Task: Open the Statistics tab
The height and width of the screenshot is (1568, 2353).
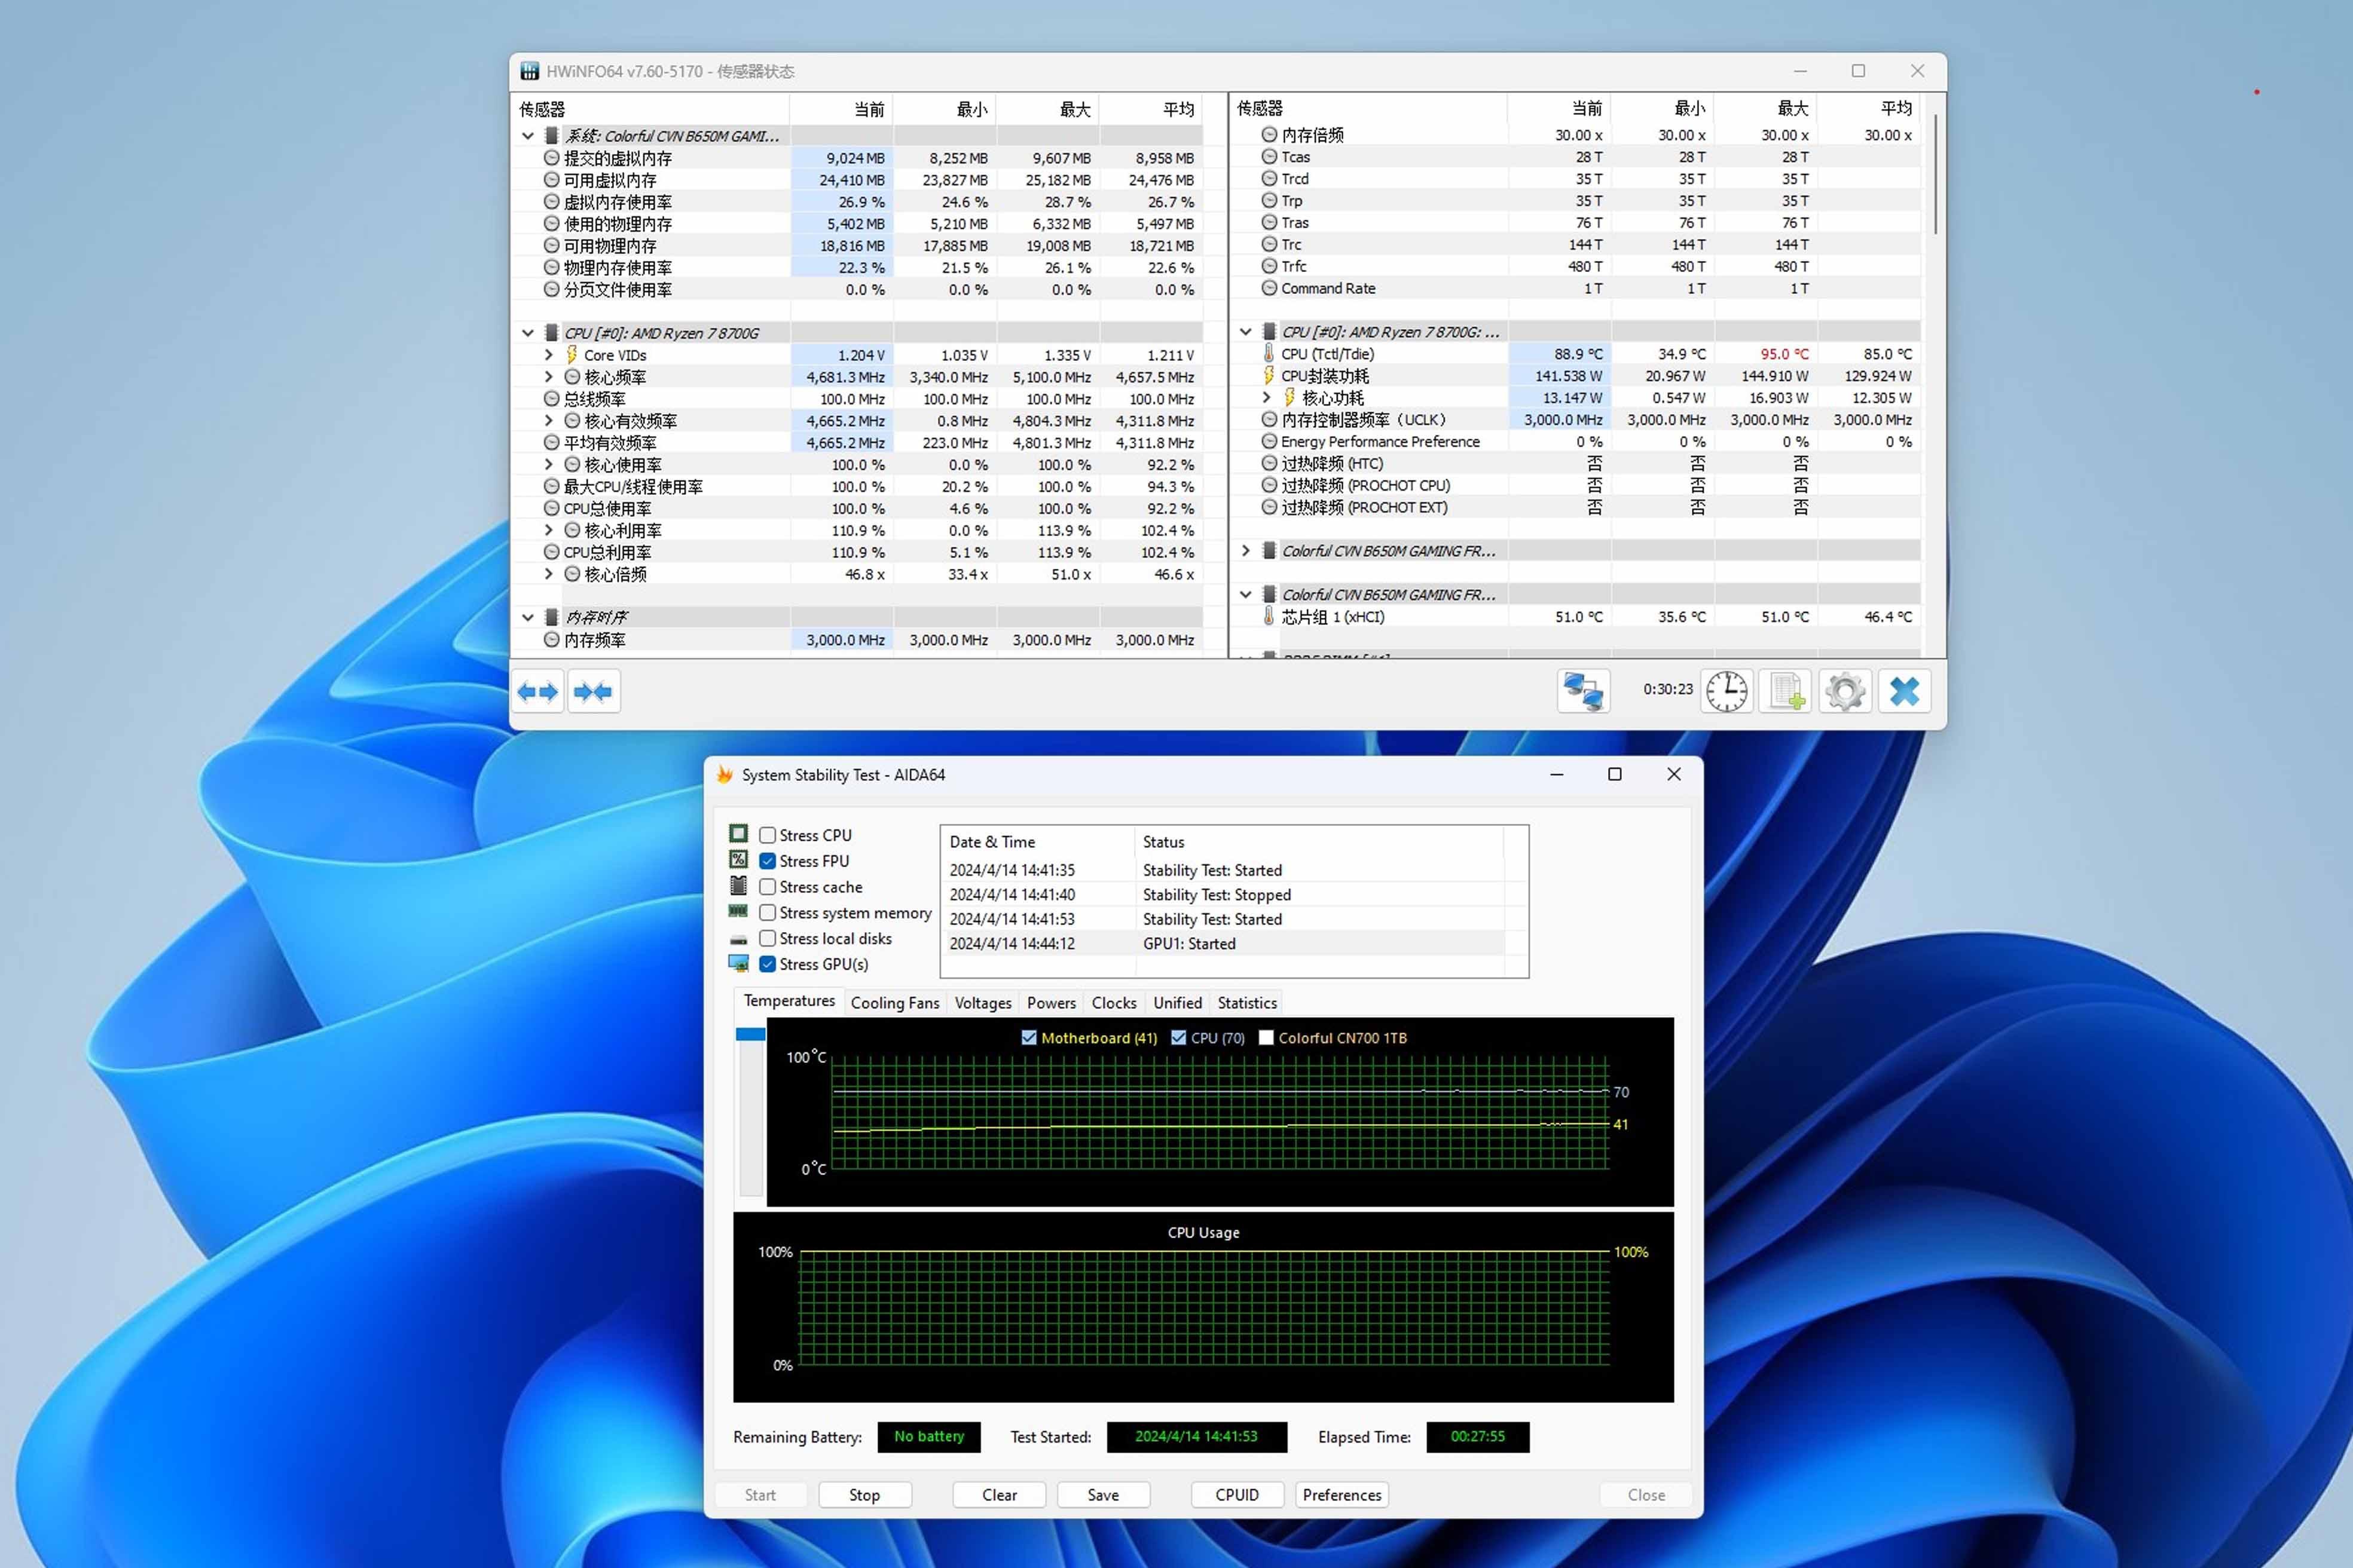Action: [x=1246, y=1003]
